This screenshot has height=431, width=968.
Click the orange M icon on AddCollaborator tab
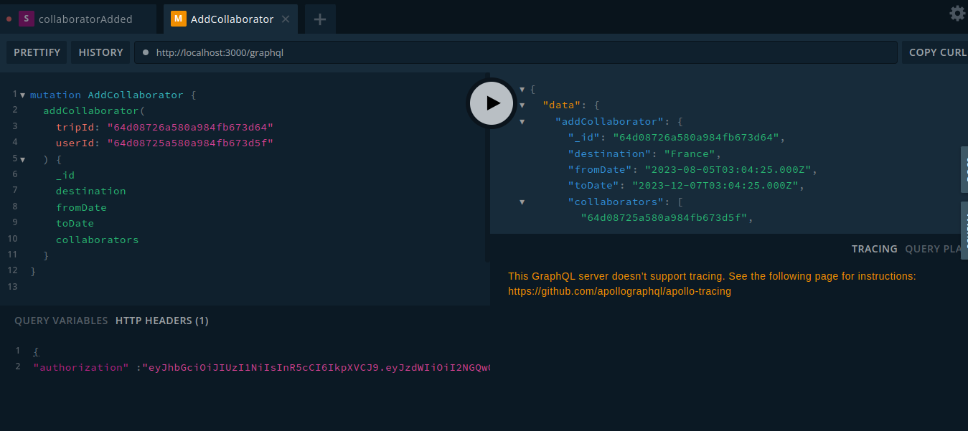coord(178,19)
